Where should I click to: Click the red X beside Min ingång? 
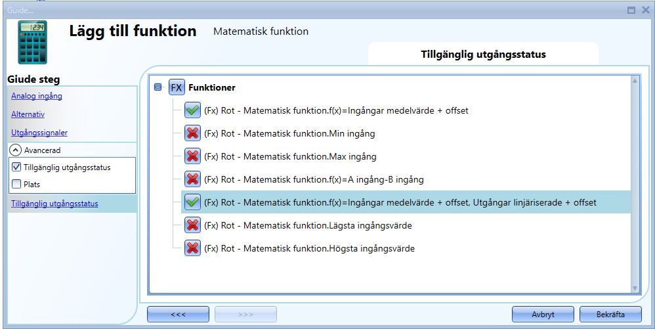(192, 133)
